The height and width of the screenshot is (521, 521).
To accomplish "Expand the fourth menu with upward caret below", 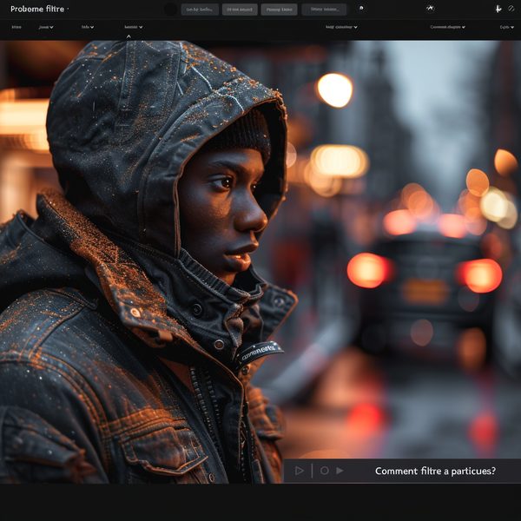I will tap(133, 27).
